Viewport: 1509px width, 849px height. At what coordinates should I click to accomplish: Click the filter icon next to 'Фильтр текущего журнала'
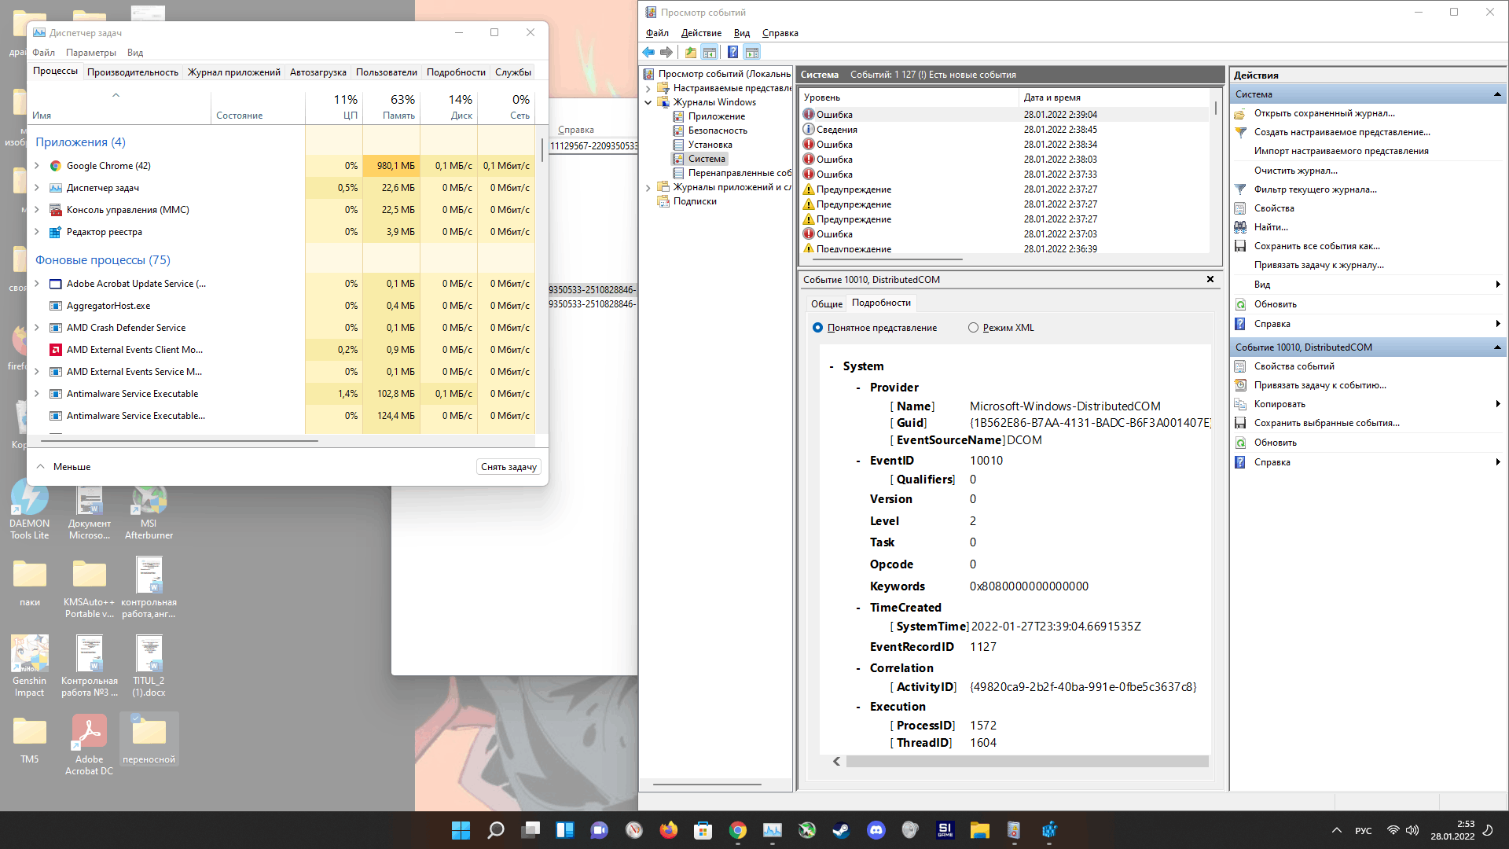point(1240,189)
